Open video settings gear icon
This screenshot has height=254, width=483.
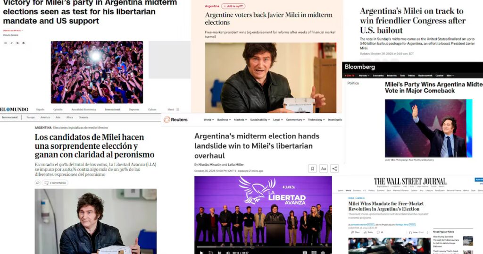pyautogui.click(x=323, y=253)
